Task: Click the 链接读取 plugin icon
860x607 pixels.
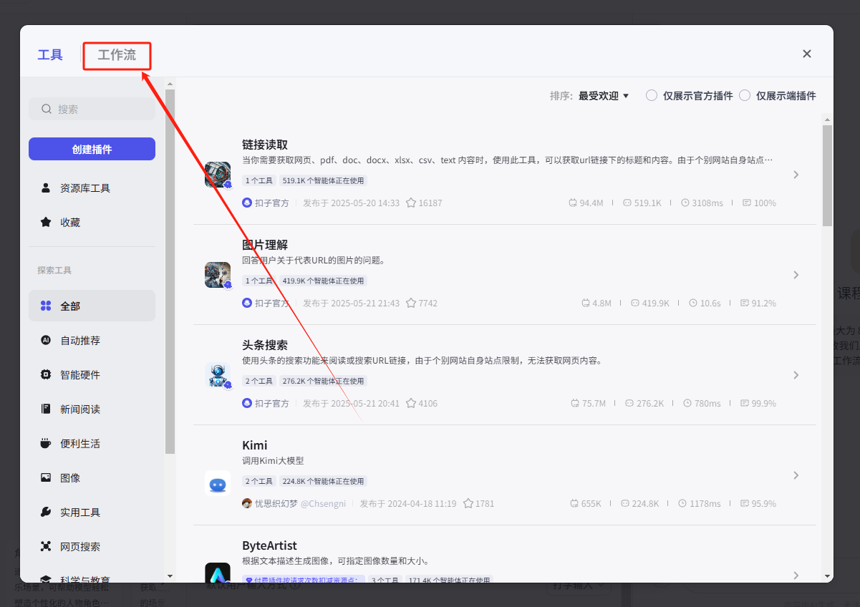Action: click(218, 175)
